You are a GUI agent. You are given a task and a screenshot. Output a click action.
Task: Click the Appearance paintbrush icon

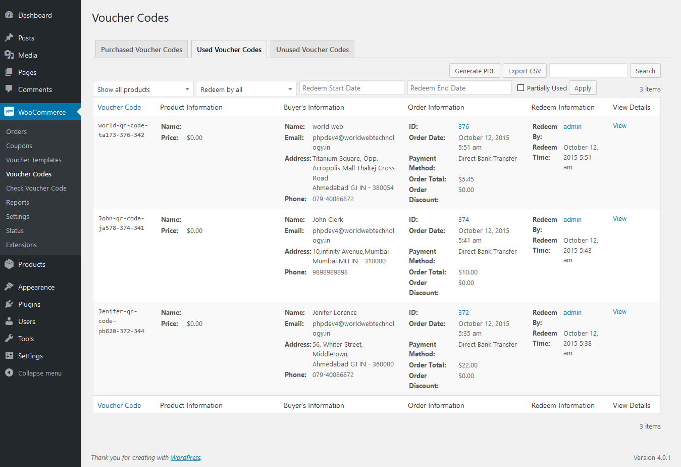(9, 287)
